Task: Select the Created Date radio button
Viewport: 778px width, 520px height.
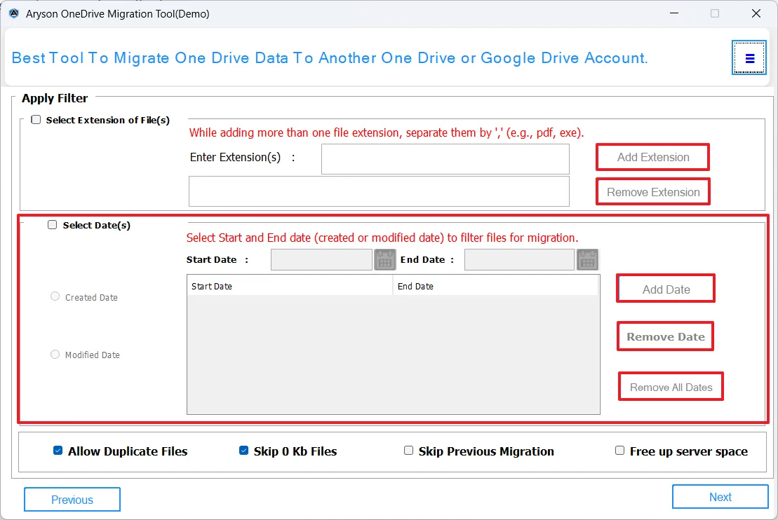Action: tap(55, 296)
